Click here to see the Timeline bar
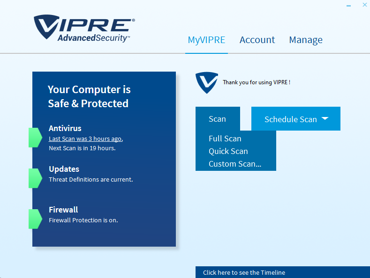This screenshot has width=370, height=278. click(283, 272)
